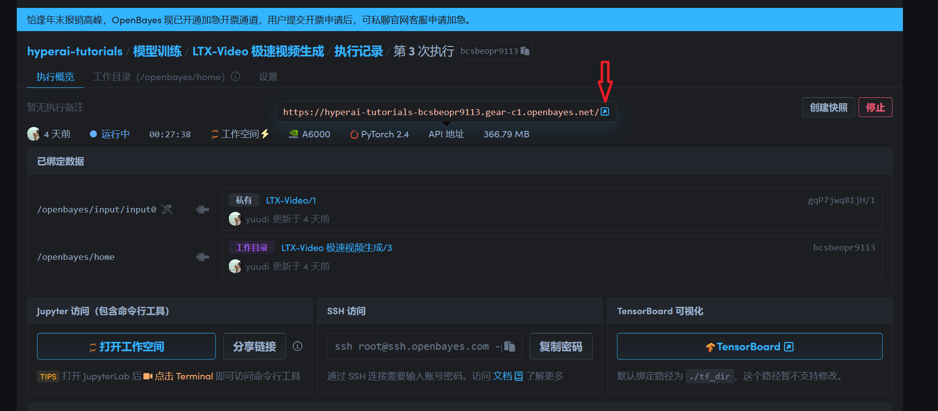938x411 pixels.
Task: Click 打开工作空间 to launch Jupyter
Action: click(x=126, y=346)
